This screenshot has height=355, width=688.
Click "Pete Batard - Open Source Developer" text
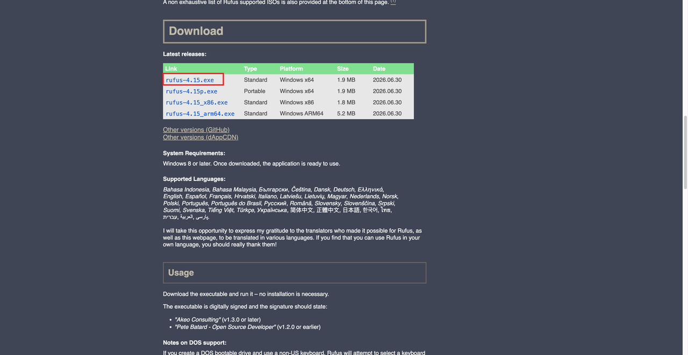tap(225, 327)
